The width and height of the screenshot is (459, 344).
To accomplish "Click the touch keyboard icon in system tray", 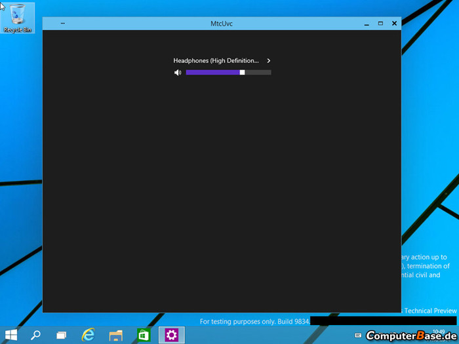I will tap(358, 335).
